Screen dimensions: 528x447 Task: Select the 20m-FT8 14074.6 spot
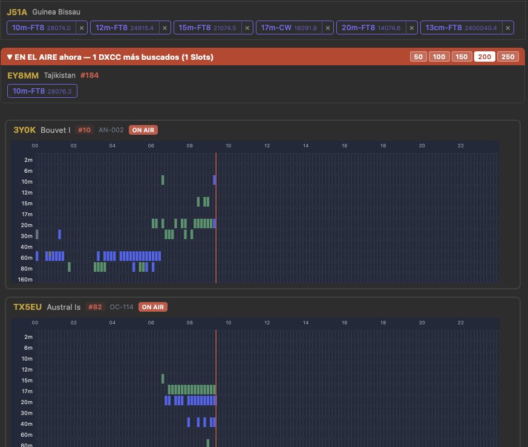[371, 28]
